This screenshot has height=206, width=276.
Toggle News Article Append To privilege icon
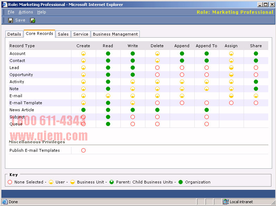[207, 110]
